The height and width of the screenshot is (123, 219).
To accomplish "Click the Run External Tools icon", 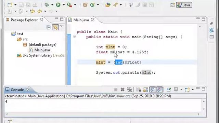I will pos(69,5).
